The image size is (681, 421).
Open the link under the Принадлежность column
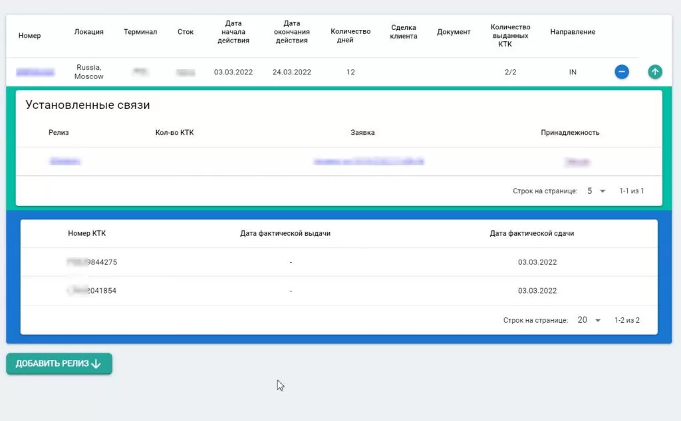[577, 161]
